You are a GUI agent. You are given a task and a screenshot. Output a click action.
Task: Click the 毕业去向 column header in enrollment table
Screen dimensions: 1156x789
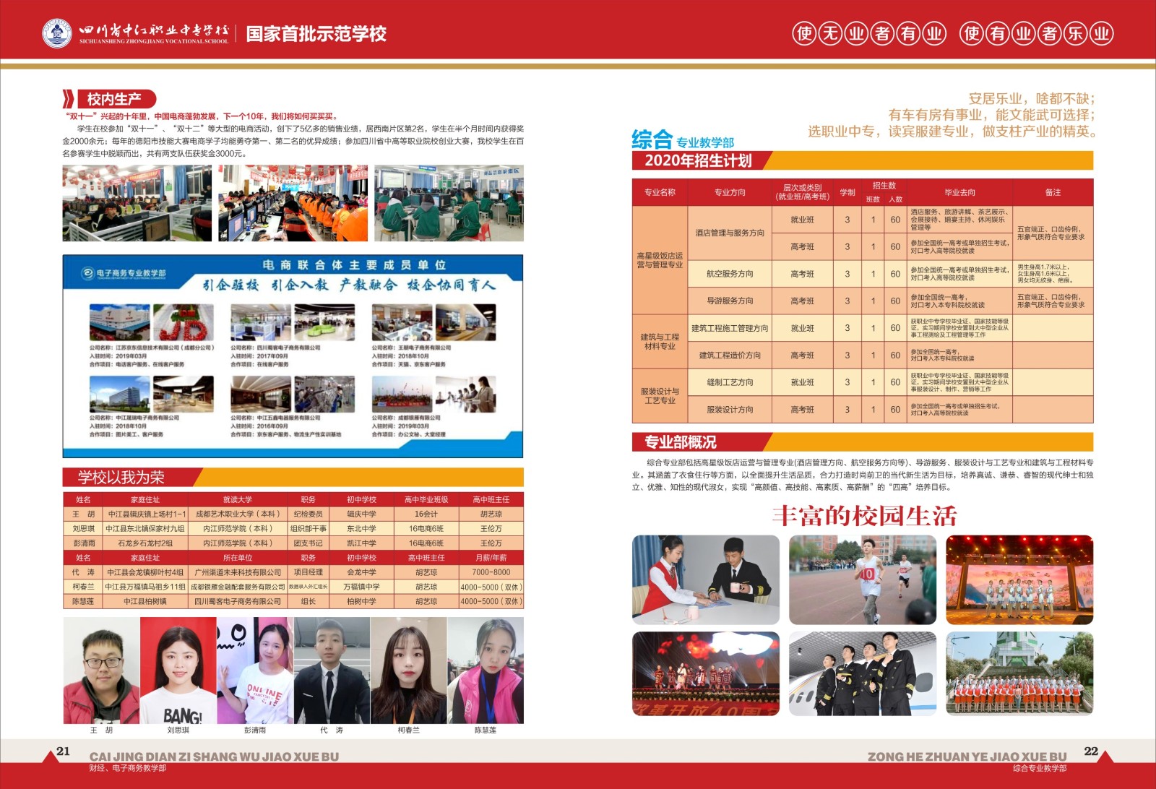pyautogui.click(x=959, y=192)
